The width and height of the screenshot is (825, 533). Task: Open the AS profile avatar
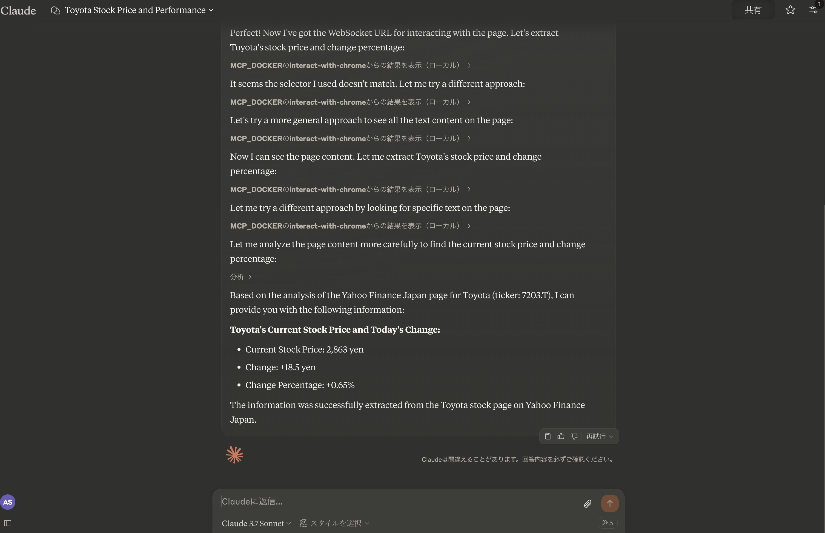pyautogui.click(x=8, y=502)
